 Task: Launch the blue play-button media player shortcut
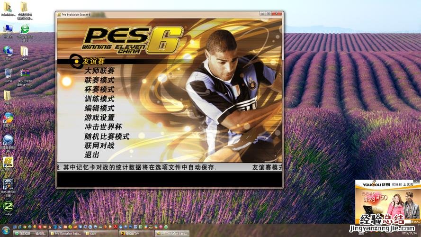click(x=9, y=143)
